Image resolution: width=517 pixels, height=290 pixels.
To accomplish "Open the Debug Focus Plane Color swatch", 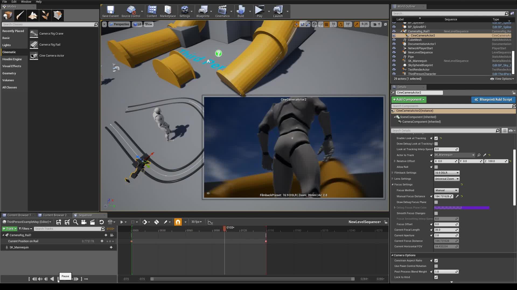I will (462, 208).
